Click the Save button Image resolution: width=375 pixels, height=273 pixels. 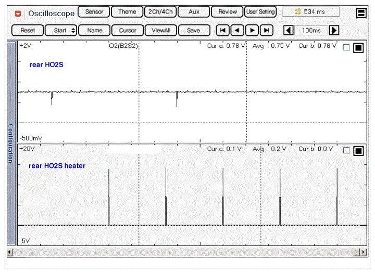(x=193, y=30)
